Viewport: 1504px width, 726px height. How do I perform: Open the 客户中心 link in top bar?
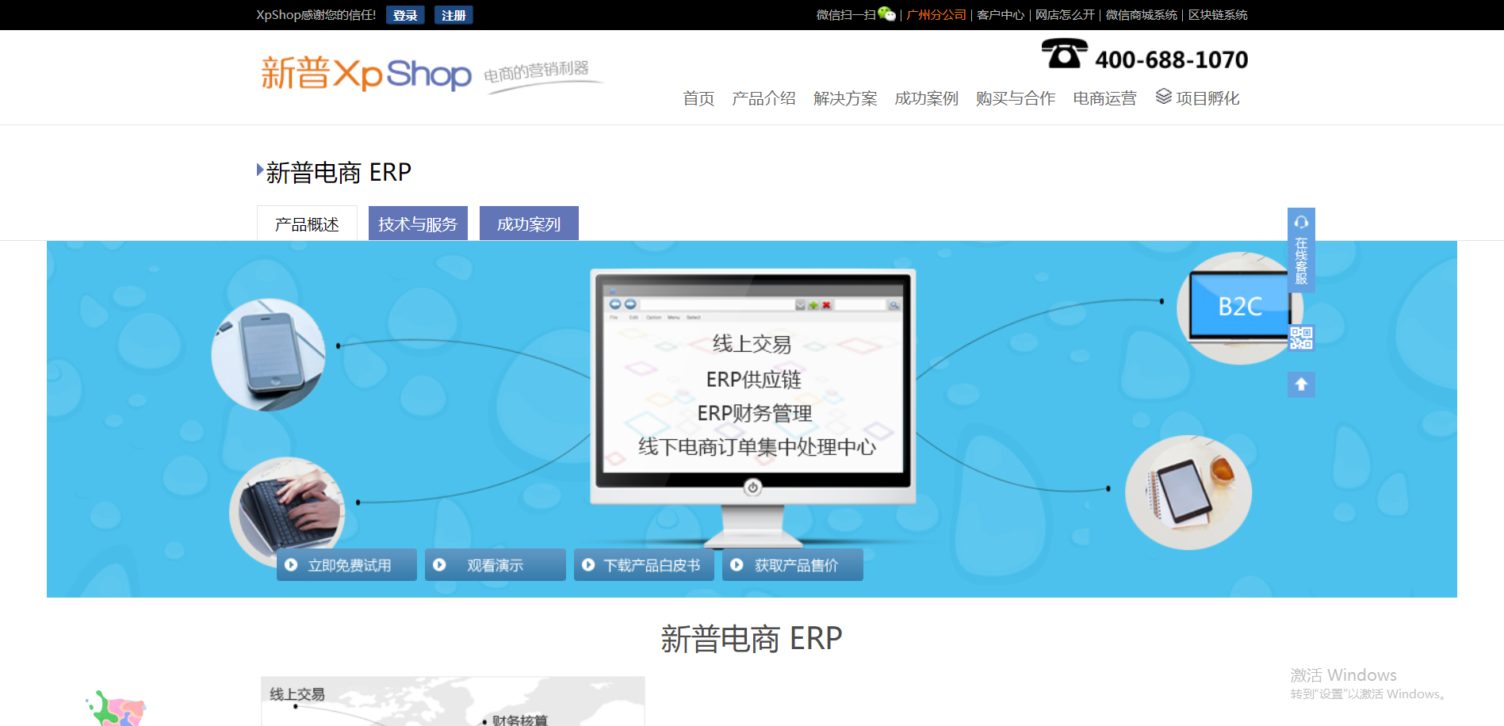point(1000,14)
